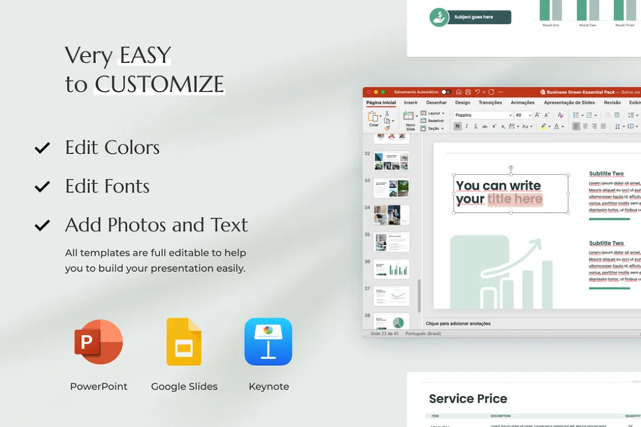Click the Google Slides app icon
This screenshot has width=641, height=427.
click(x=184, y=341)
